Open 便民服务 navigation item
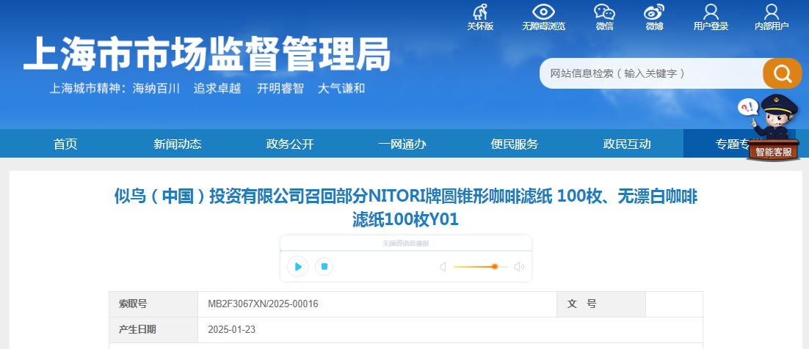 click(x=515, y=144)
